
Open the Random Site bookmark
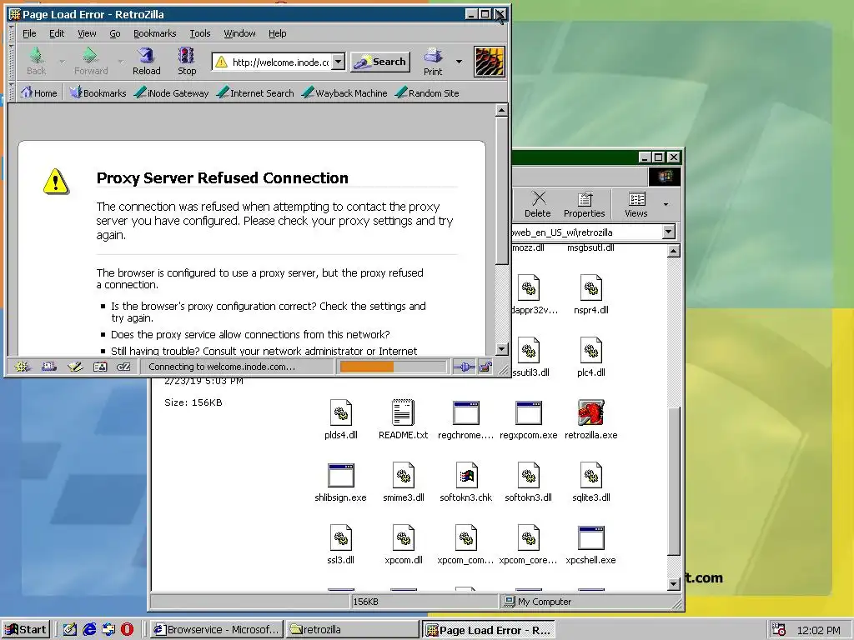428,93
